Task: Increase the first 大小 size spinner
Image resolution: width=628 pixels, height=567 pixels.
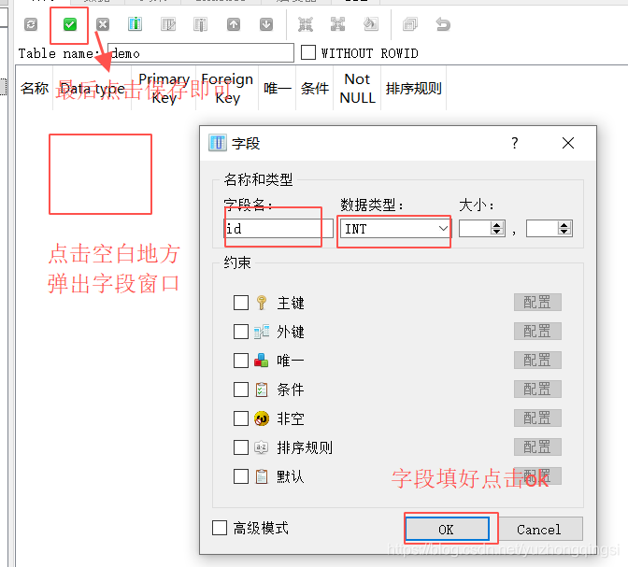Action: (x=497, y=225)
